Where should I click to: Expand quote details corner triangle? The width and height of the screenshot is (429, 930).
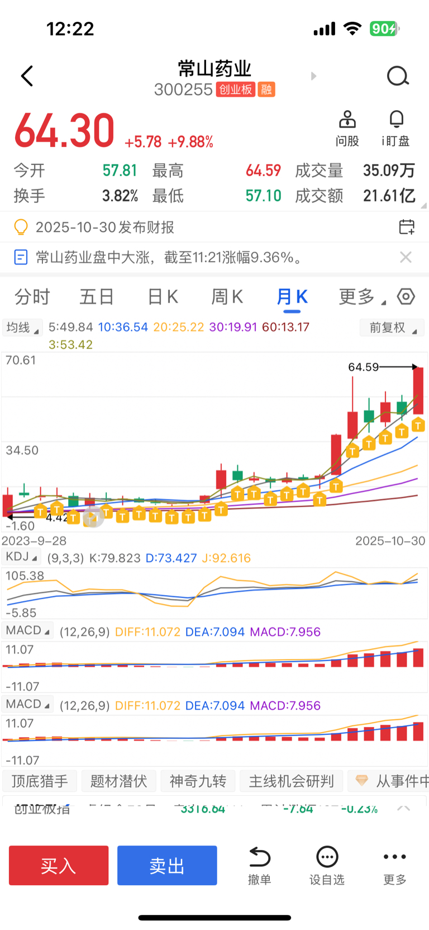(x=423, y=206)
